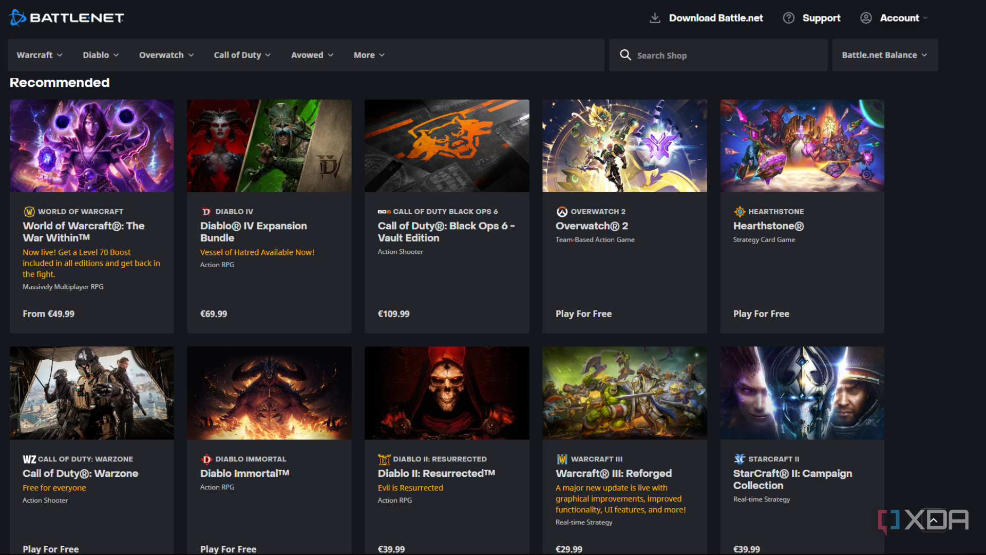986x555 pixels.
Task: Expand the Account dropdown chevron
Action: (925, 18)
